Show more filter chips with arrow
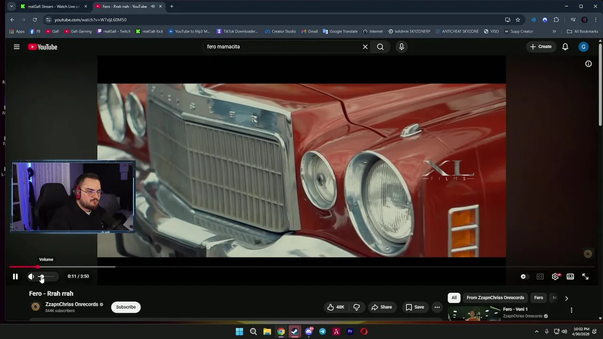 click(x=566, y=298)
